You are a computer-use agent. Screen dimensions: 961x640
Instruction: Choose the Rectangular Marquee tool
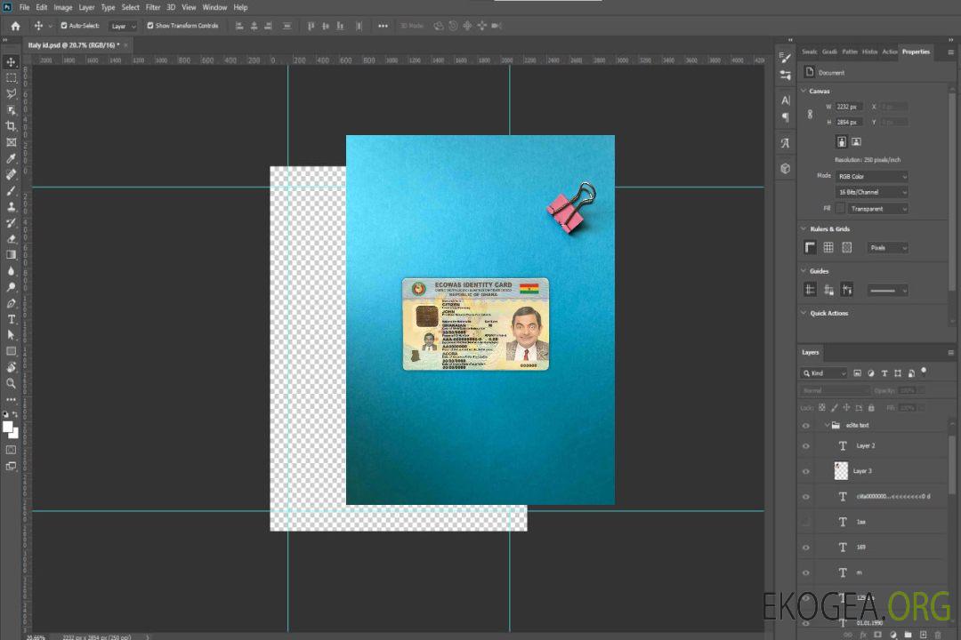click(11, 77)
